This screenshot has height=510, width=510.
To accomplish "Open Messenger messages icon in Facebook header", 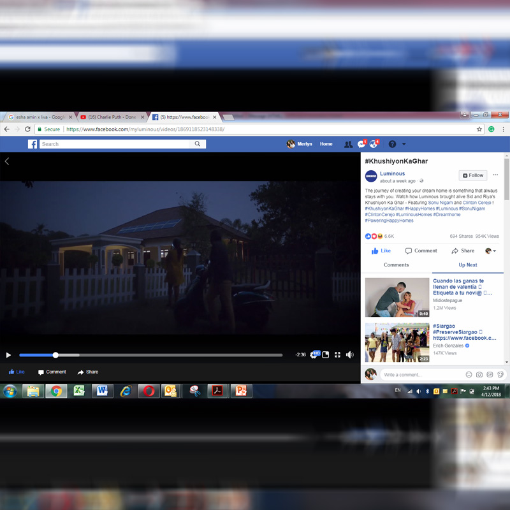I will pyautogui.click(x=361, y=144).
